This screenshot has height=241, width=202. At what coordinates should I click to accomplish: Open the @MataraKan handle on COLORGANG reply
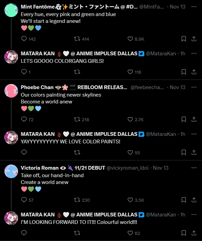click(x=161, y=54)
